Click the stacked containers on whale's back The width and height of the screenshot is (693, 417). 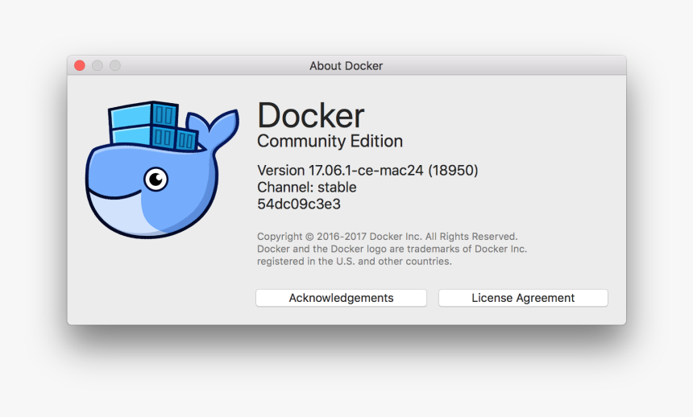pyautogui.click(x=153, y=126)
